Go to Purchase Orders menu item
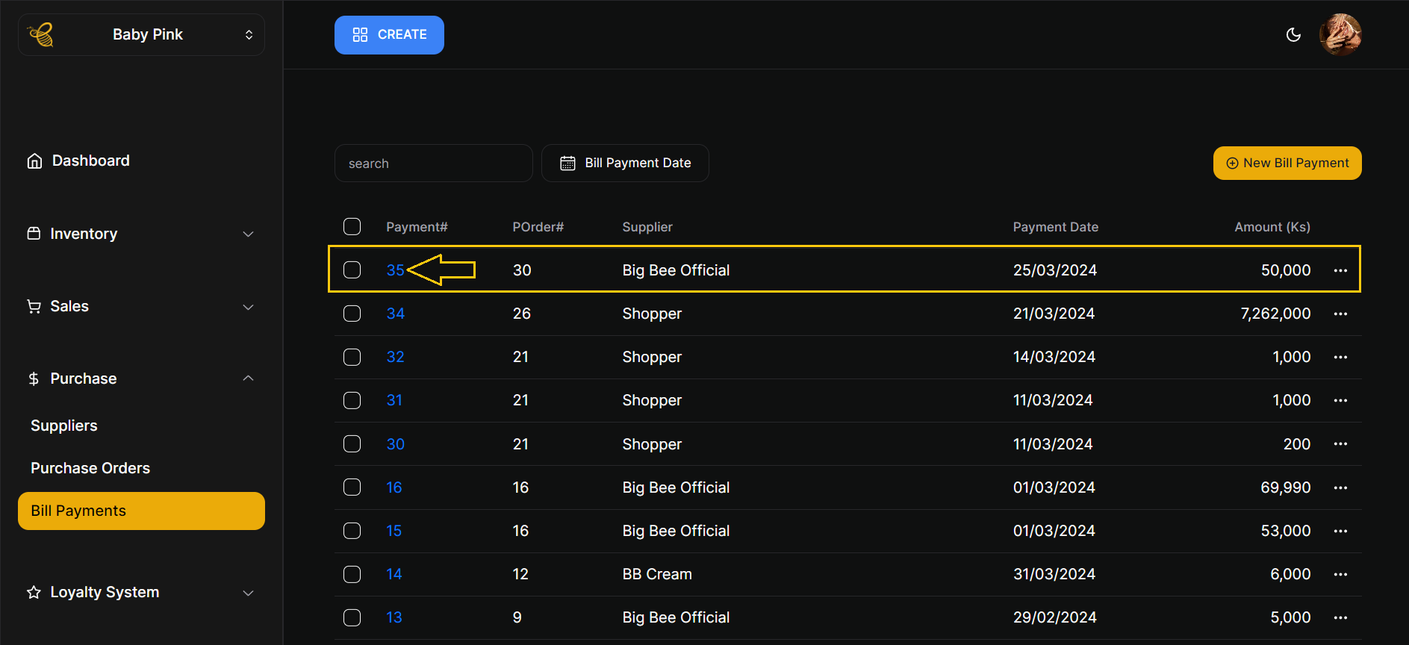Image resolution: width=1409 pixels, height=645 pixels. click(90, 468)
